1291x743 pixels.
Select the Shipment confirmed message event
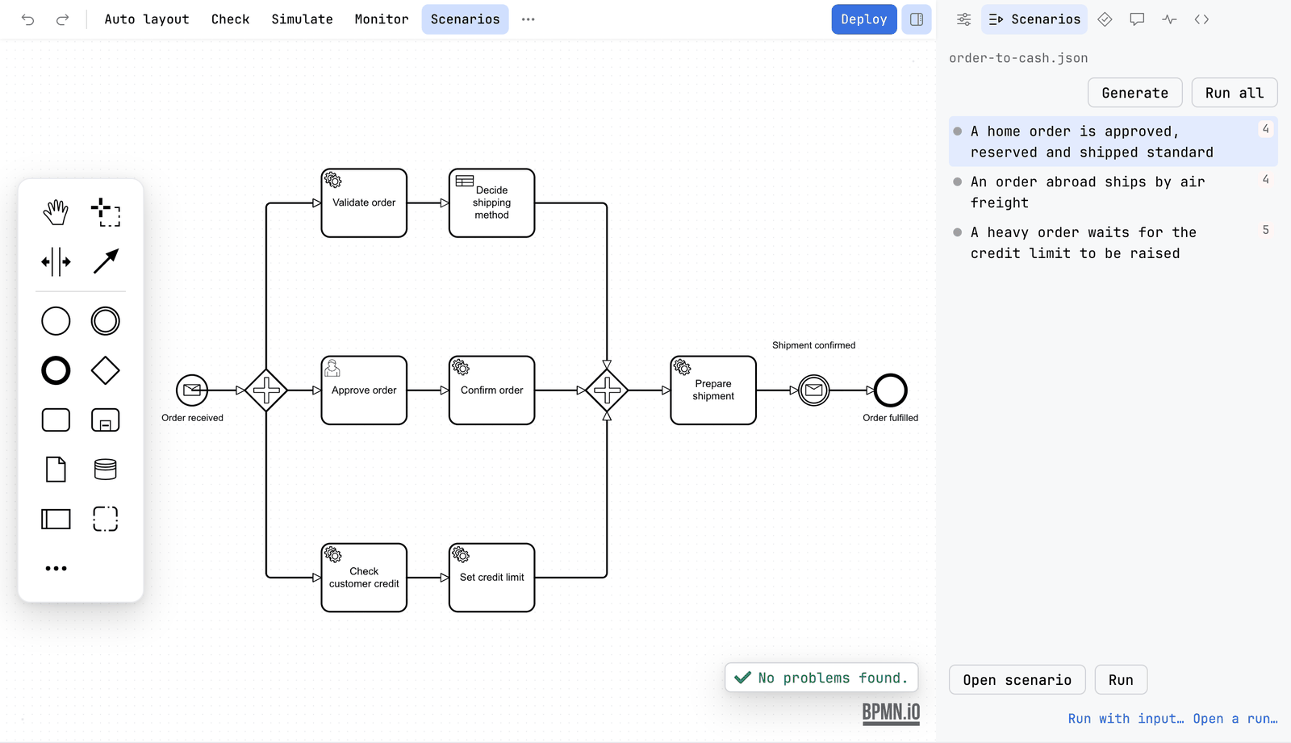tap(814, 390)
